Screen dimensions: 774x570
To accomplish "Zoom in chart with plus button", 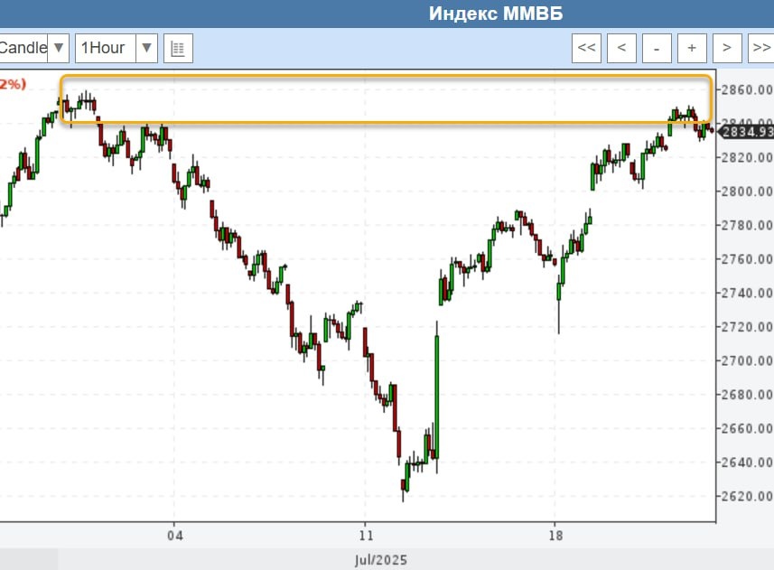I will [x=692, y=48].
